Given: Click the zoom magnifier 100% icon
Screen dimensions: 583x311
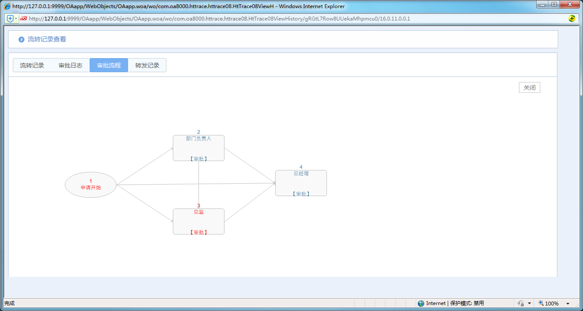Looking at the screenshot, I should point(541,303).
